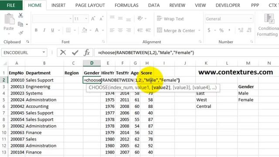Toggle Underline formatting
279x157 pixels.
(52, 30)
